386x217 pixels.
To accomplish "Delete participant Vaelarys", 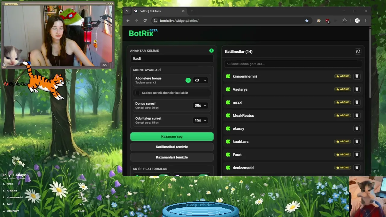I will pos(357,89).
